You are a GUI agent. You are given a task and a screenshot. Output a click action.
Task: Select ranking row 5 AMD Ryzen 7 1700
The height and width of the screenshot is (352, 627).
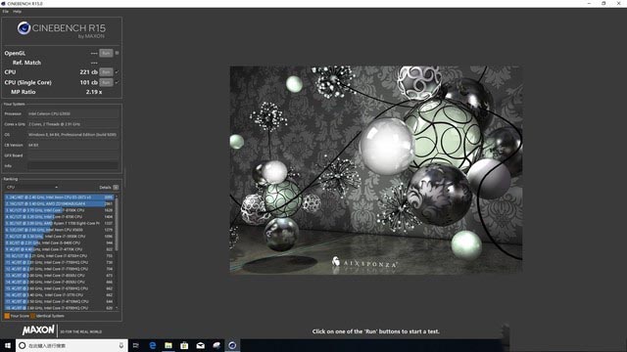coord(59,223)
